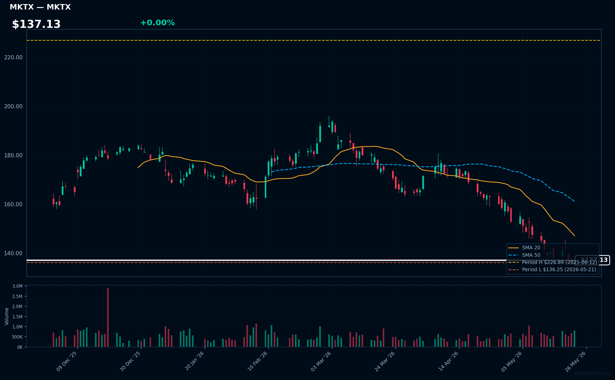Click the $137.13 headline price
The height and width of the screenshot is (380, 615).
click(x=36, y=24)
